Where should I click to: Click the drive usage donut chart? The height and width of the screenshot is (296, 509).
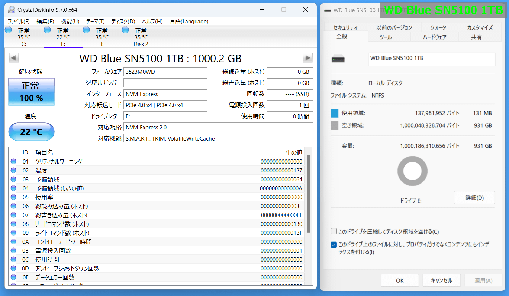pos(412,171)
